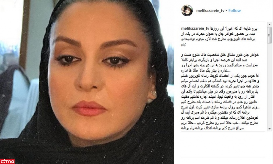Click bold melikazareie_tv username inside the caption
Viewport: 273px width, 164px height.
coord(195,28)
